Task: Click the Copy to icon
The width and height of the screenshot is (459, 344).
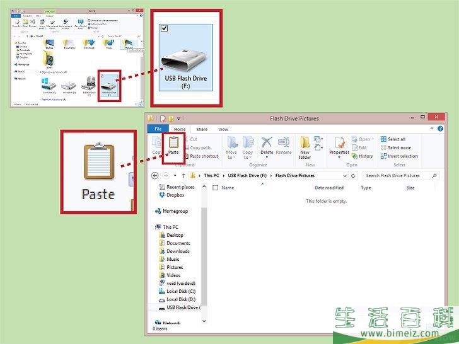Action: click(x=248, y=145)
